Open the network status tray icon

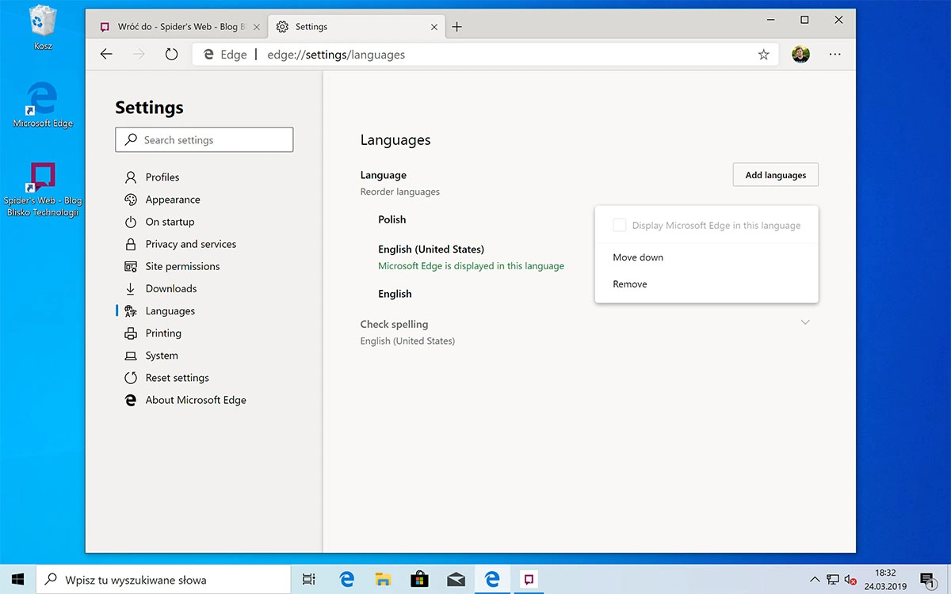pyautogui.click(x=833, y=579)
